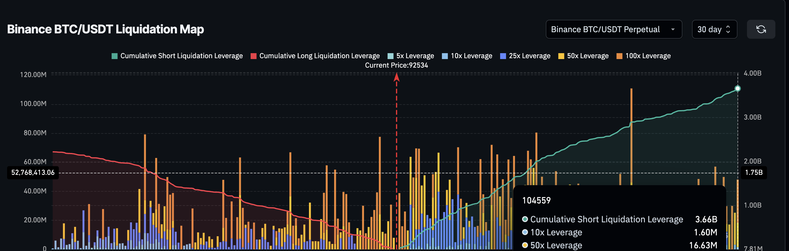789x251 pixels.
Task: Click the 20.00M left axis label
Action: (35, 220)
